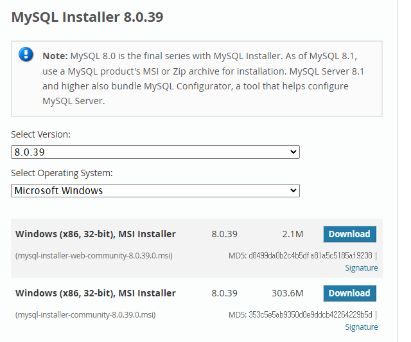Download the 303.6M full MSI installer
This screenshot has height=342, width=411.
349,293
